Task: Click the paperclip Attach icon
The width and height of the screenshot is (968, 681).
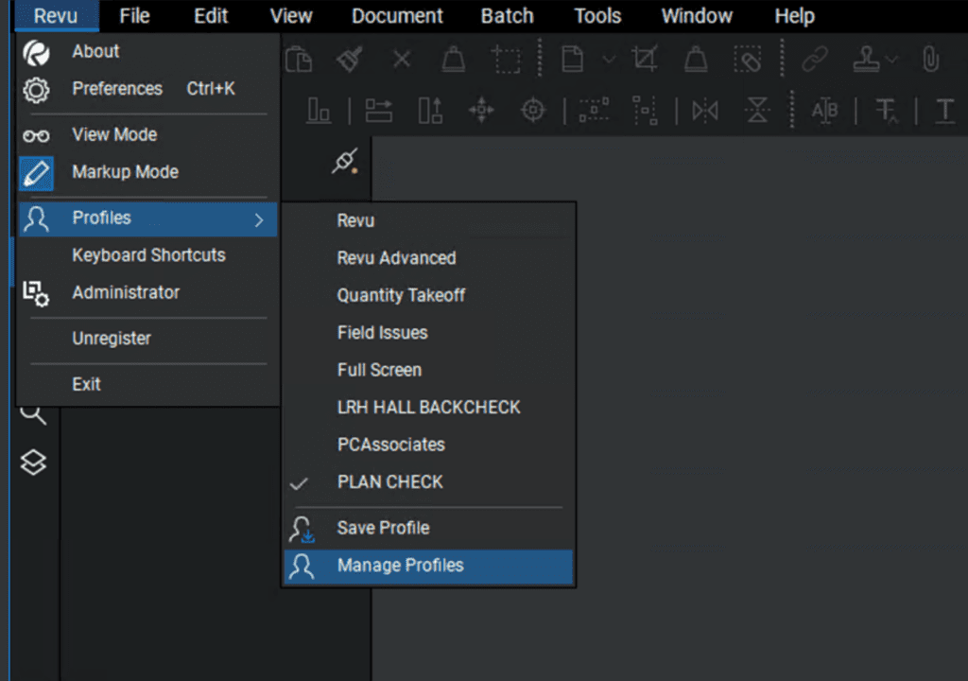Action: 930,60
